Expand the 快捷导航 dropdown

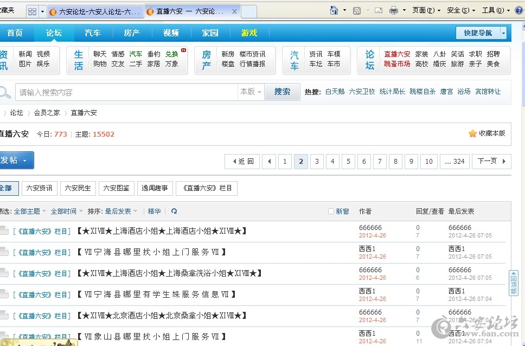(503, 33)
